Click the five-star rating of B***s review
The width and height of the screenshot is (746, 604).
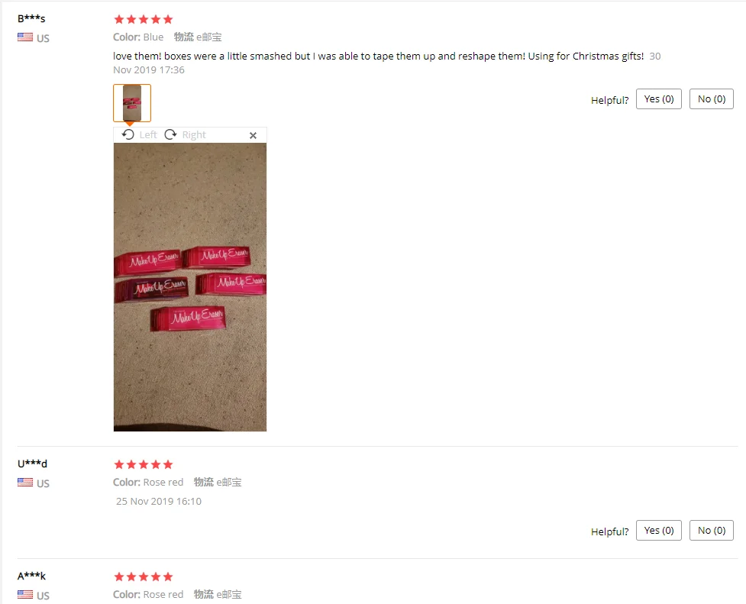pos(144,20)
